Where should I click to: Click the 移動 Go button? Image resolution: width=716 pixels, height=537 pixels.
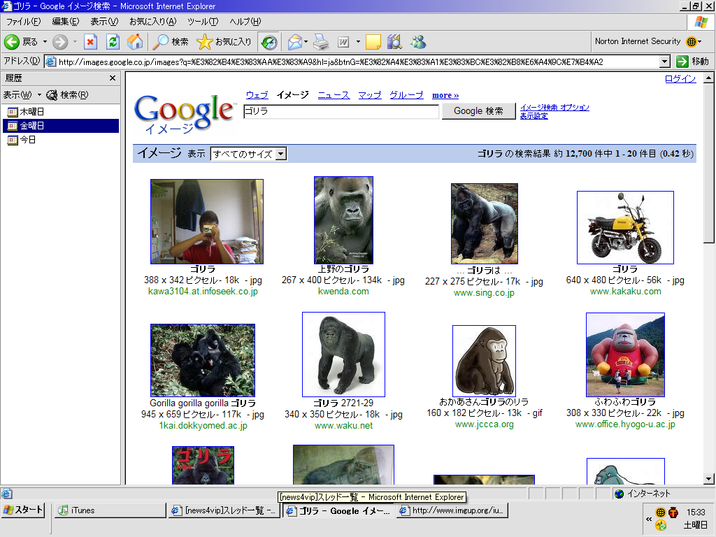pos(693,62)
